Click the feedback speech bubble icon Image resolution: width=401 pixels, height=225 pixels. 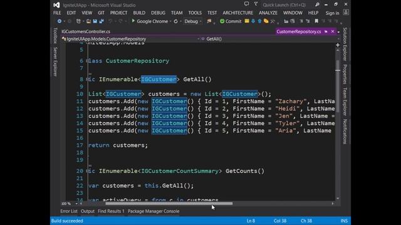point(246,4)
